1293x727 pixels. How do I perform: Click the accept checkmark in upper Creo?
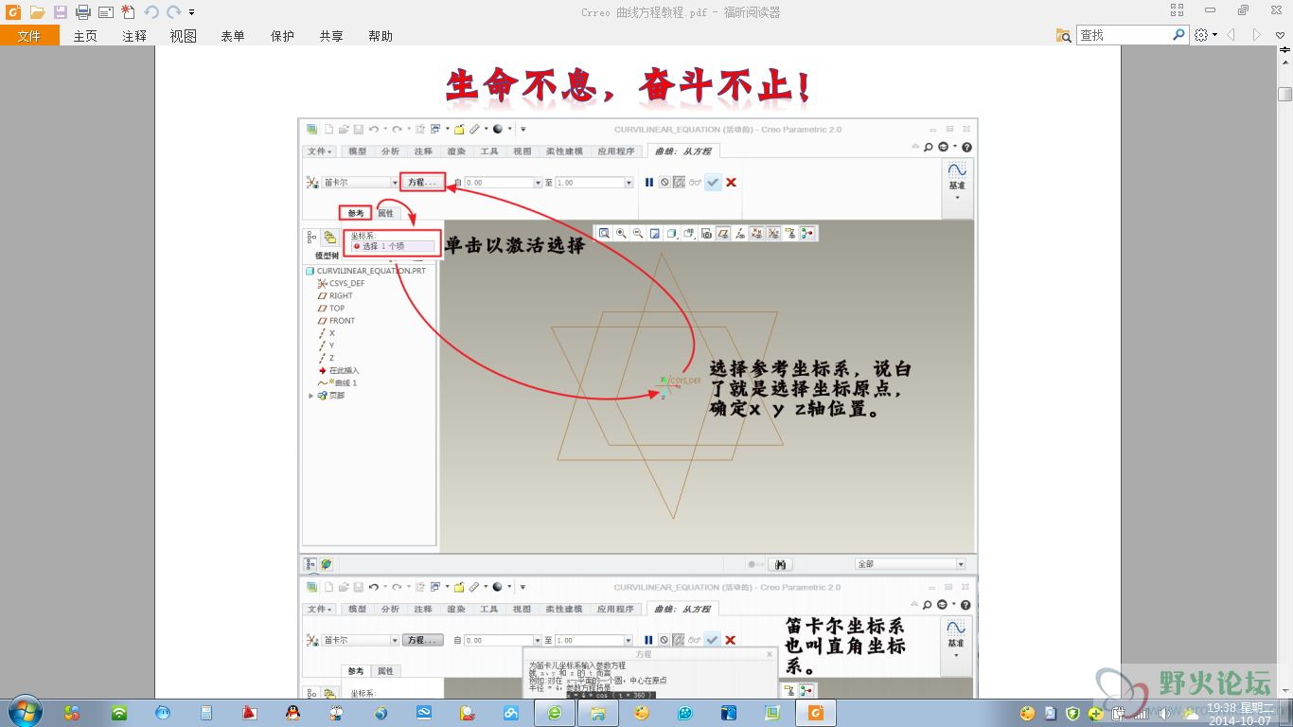point(713,182)
